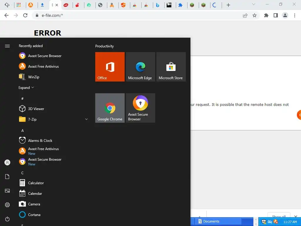Viewport: 301px width, 226px height.
Task: Click Windows Security shield tray icon
Action: [x=264, y=222]
